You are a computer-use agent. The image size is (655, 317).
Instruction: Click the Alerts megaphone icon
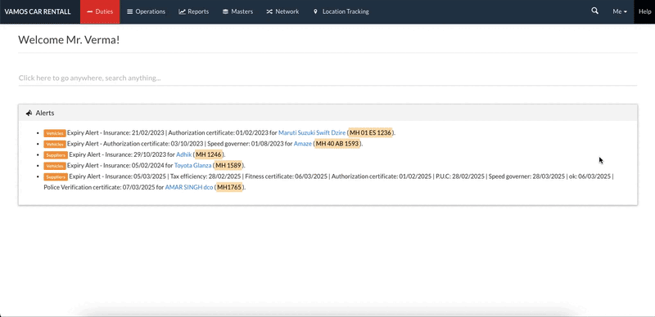pyautogui.click(x=29, y=113)
